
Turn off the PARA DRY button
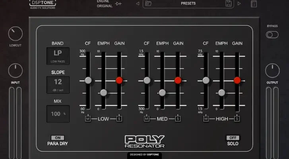pos(58,138)
